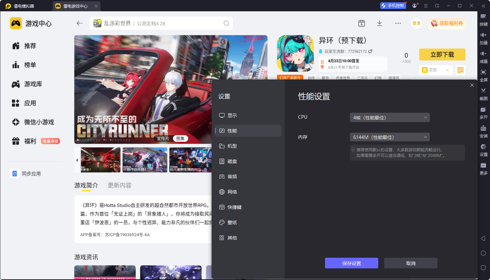Open the 按键 keymapping tool
This screenshot has height=280, width=490.
pyautogui.click(x=483, y=20)
